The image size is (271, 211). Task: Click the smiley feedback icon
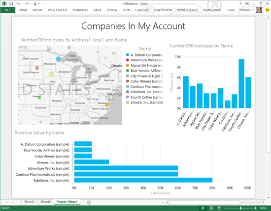(267, 10)
